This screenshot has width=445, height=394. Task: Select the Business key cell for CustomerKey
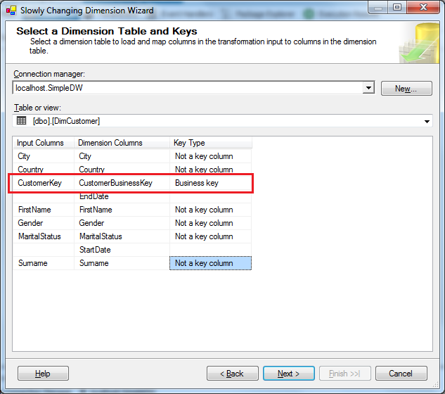(x=210, y=183)
